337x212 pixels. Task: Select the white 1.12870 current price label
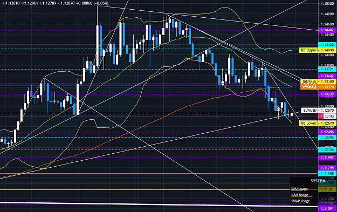(327, 110)
